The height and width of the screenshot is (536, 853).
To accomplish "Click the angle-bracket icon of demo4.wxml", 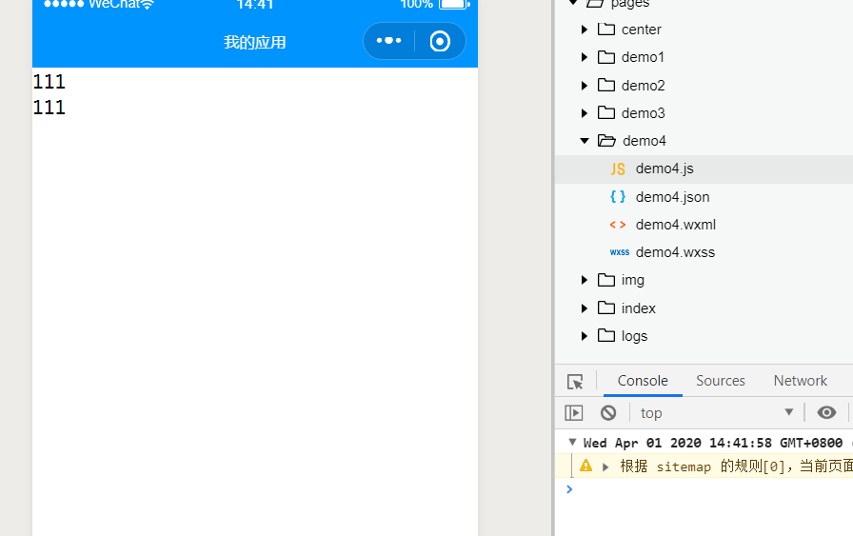I will click(x=618, y=224).
